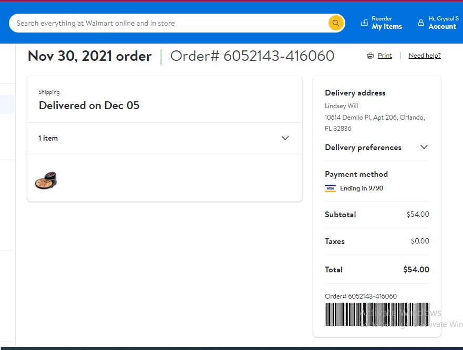Click the Account person icon
The width and height of the screenshot is (463, 350).
[421, 23]
